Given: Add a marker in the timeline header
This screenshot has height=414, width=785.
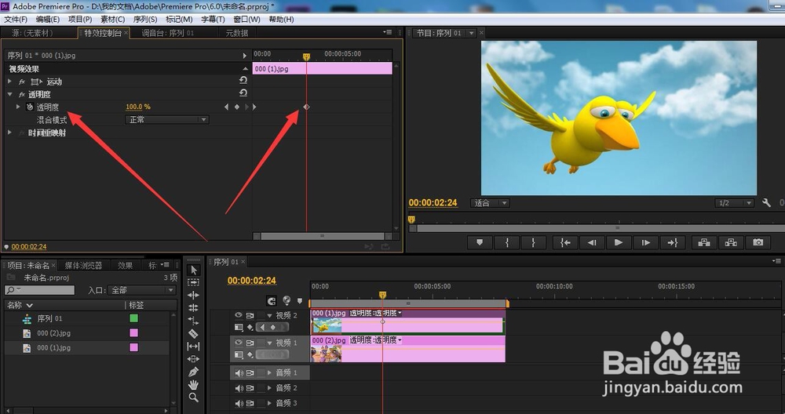Looking at the screenshot, I should [x=299, y=301].
